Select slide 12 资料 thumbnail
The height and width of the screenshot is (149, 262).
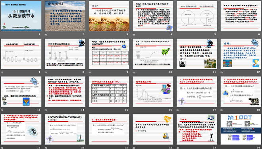[241, 54]
